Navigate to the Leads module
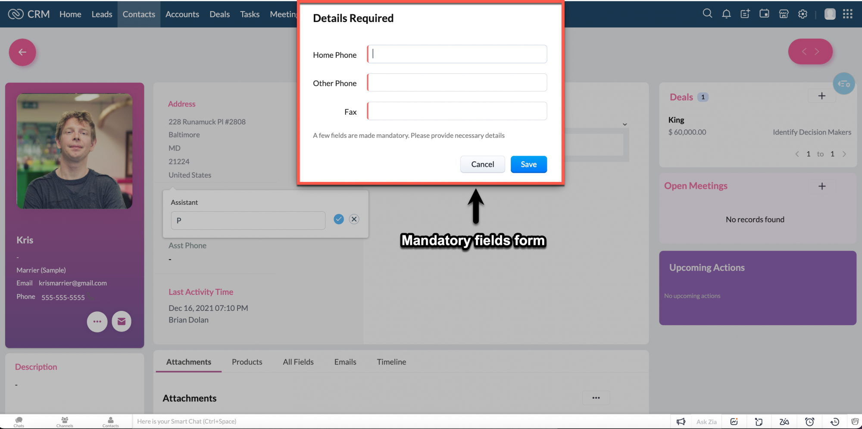Screen dimensions: 862x429 (x=102, y=14)
